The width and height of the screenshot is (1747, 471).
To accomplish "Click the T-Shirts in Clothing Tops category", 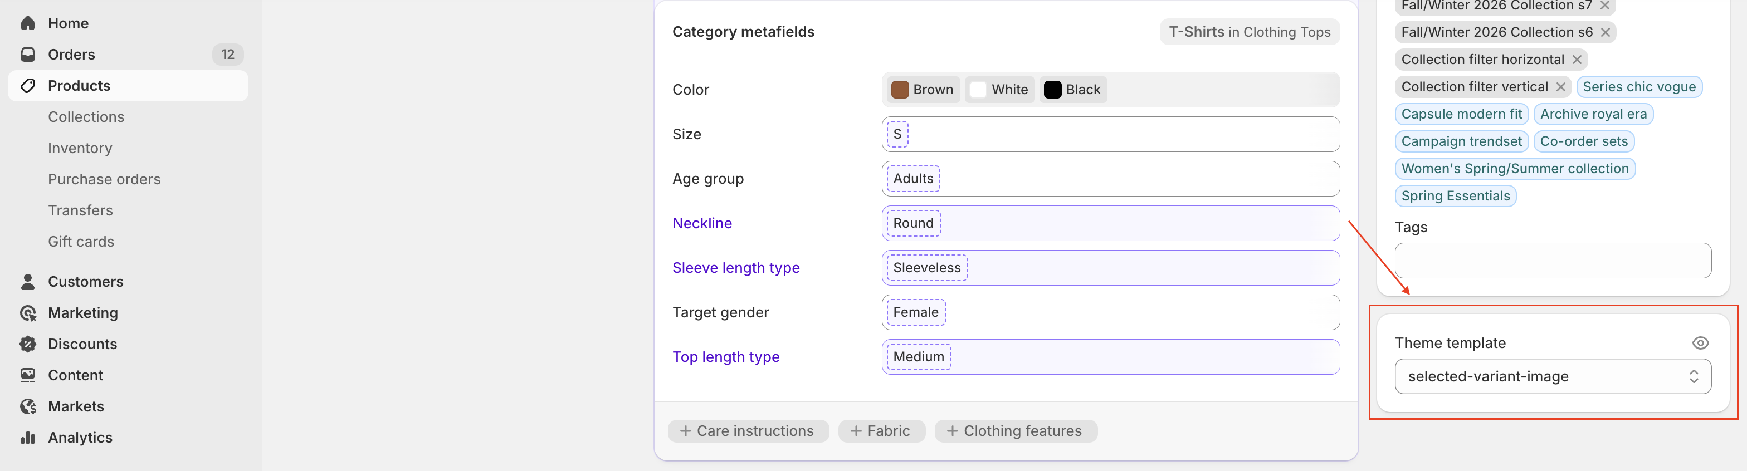I will tap(1249, 32).
